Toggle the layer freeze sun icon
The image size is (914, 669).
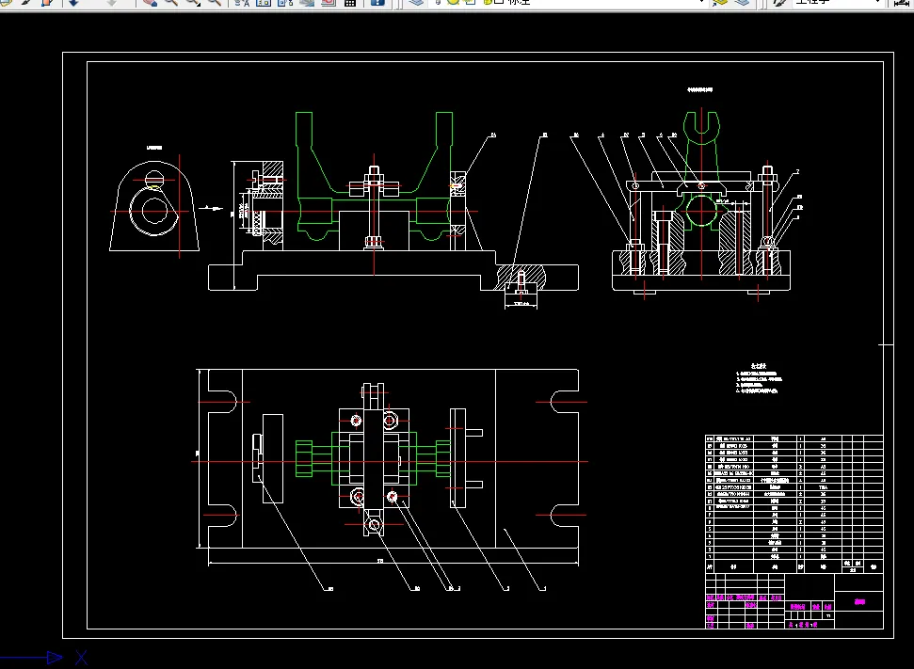tap(454, 2)
